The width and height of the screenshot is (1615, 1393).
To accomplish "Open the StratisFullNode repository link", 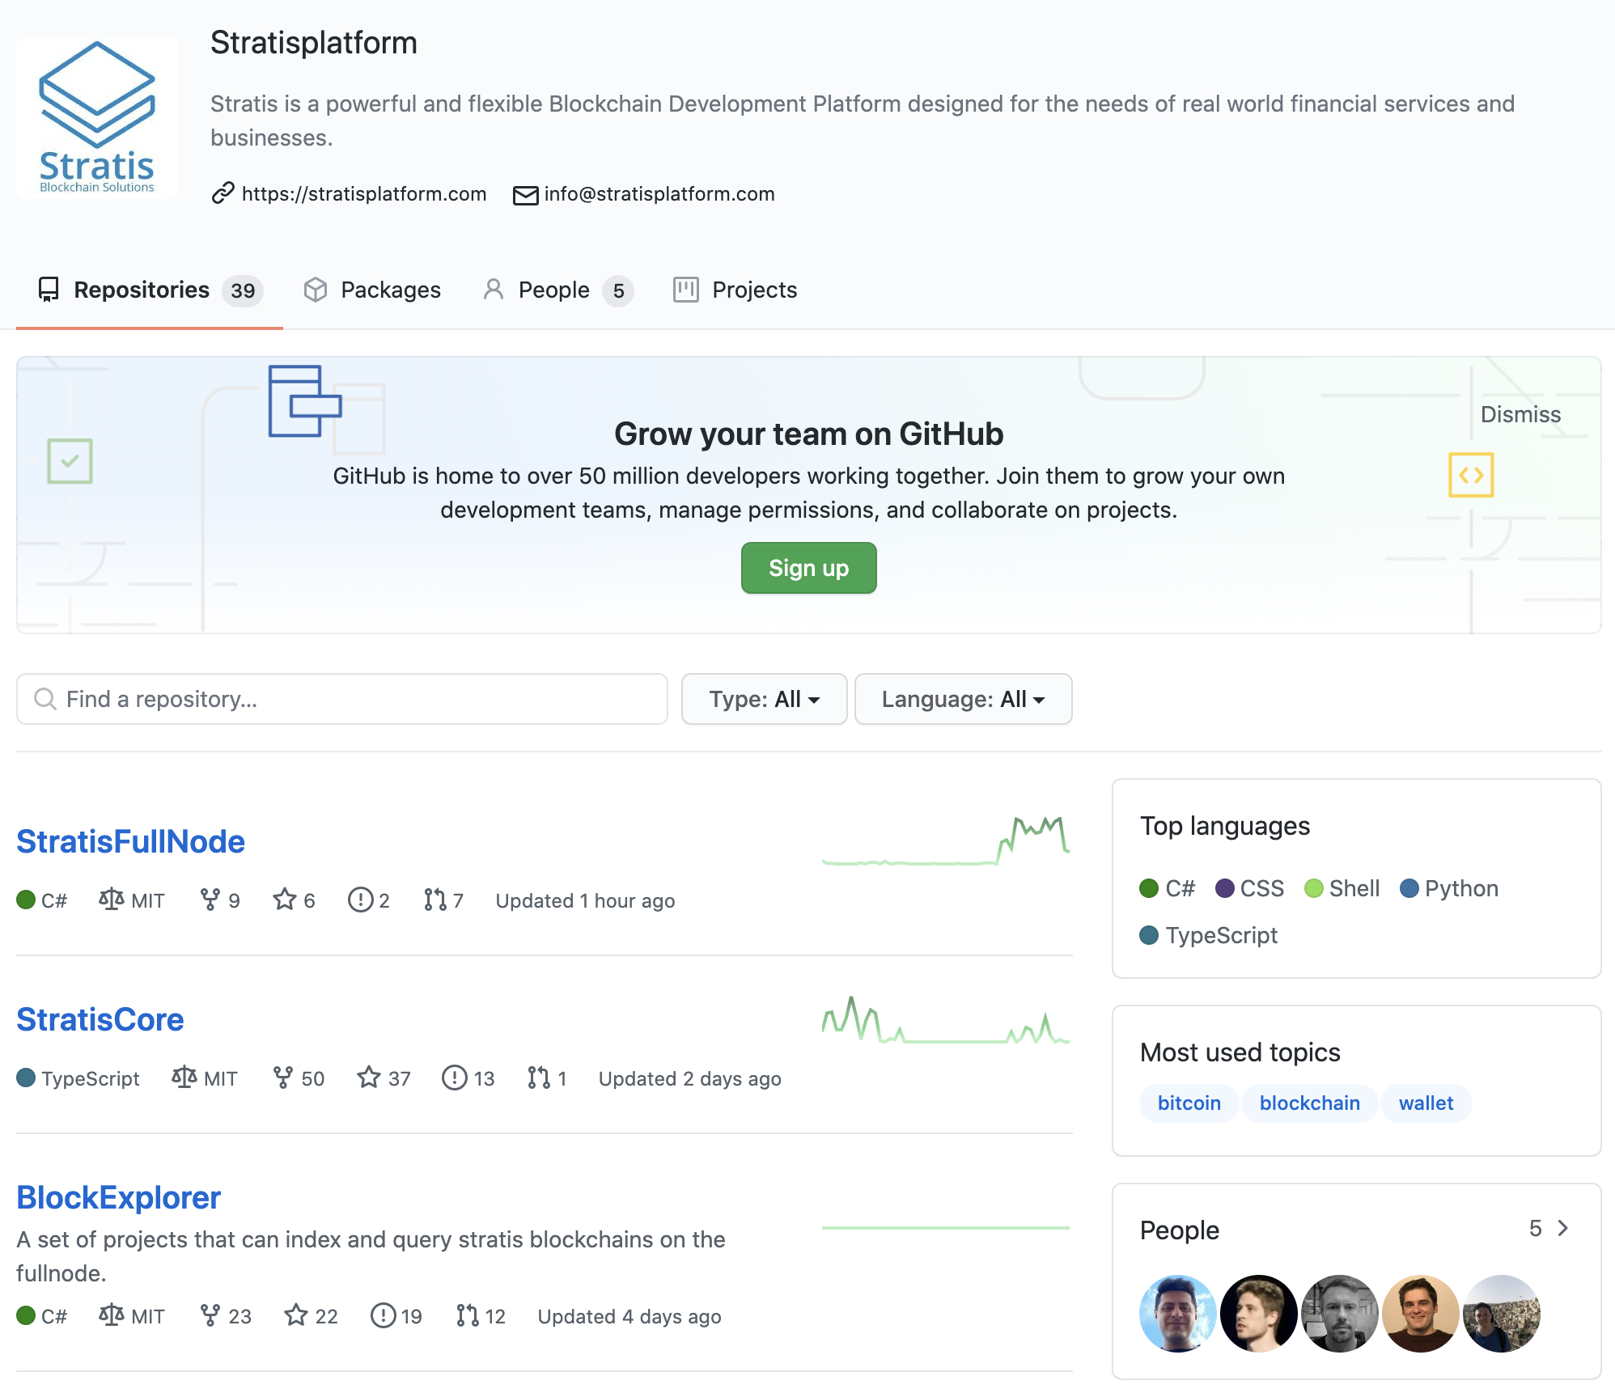I will tap(130, 841).
